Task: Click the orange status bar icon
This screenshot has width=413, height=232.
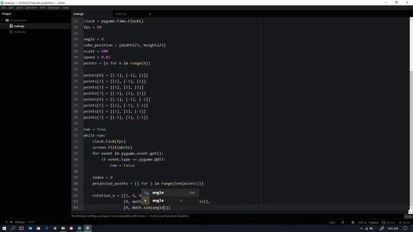Action: [x=343, y=222]
